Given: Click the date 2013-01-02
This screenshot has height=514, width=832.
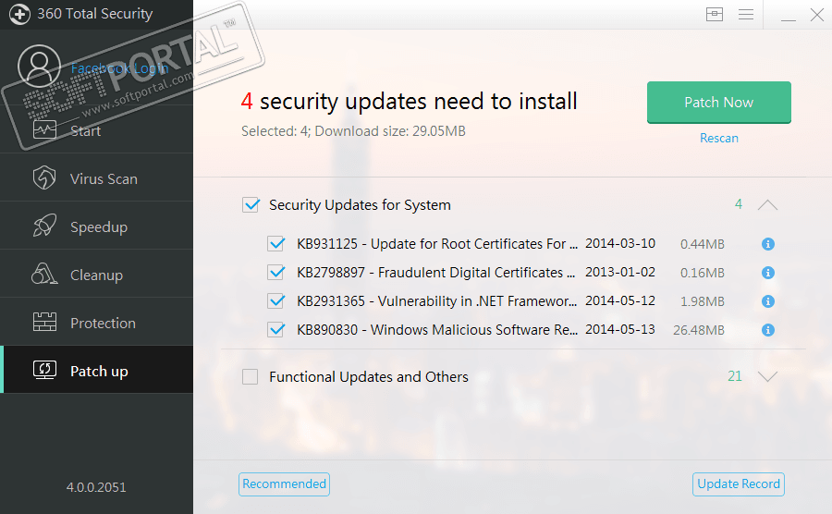Looking at the screenshot, I should (x=619, y=272).
